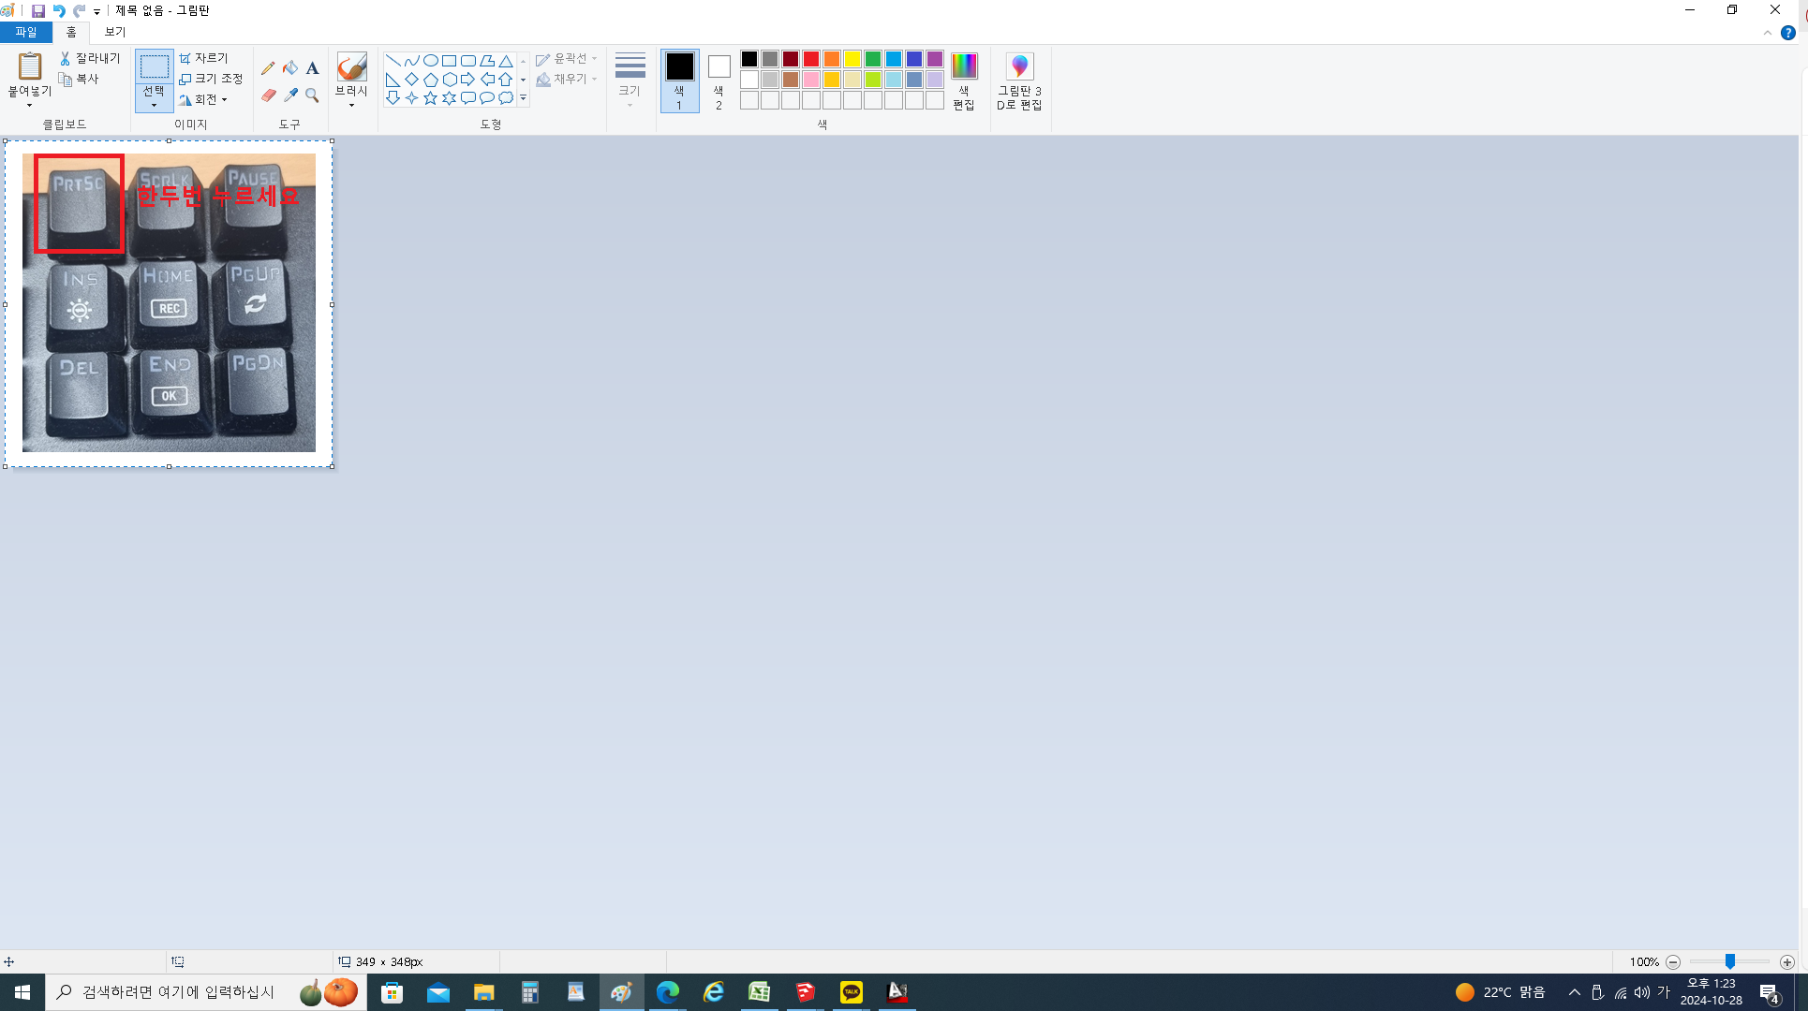Viewport: 1808px width, 1011px height.
Task: Pick the red color swatch
Action: (811, 59)
